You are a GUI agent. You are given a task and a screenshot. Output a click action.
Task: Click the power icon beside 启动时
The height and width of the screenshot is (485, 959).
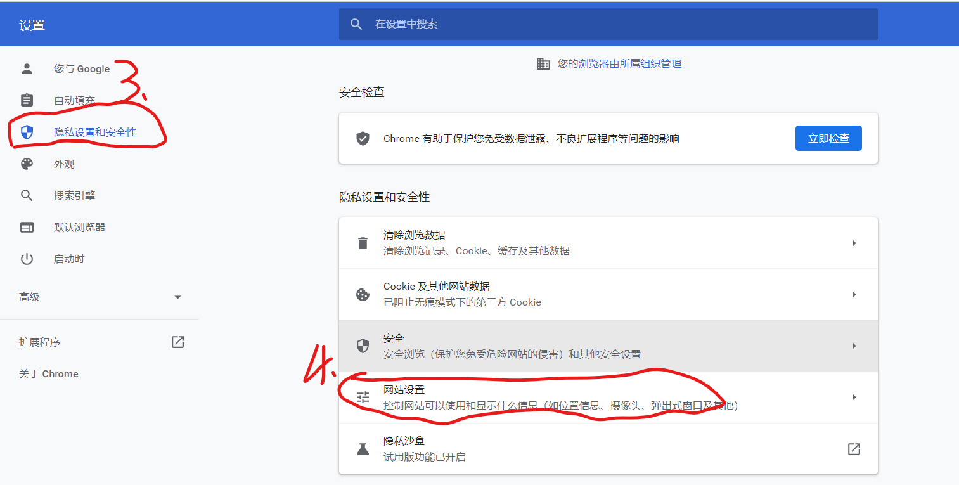pos(27,259)
